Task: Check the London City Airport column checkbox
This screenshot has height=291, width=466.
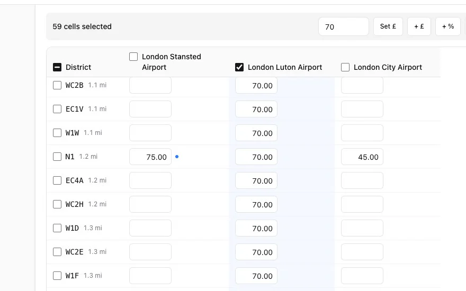Action: 345,67
